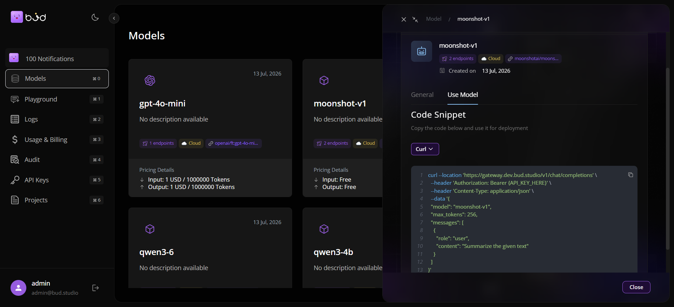Click the Cloud tag on gpt-4o-mini card
674x307 pixels.
coord(191,143)
